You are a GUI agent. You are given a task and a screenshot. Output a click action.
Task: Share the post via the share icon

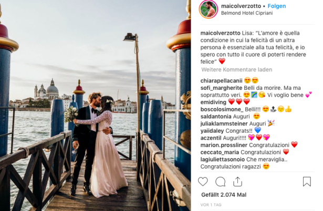point(237,182)
